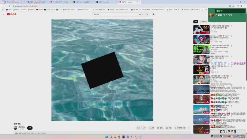247x139 pixels.
Task: Click the offline download button
Action: (x=180, y=128)
